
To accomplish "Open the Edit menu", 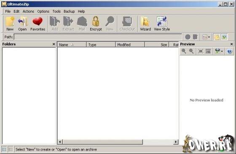I will 16,11.
